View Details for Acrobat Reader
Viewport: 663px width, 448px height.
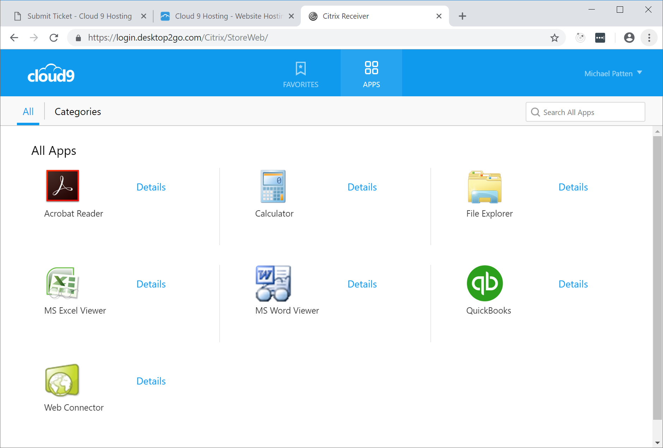tap(151, 187)
